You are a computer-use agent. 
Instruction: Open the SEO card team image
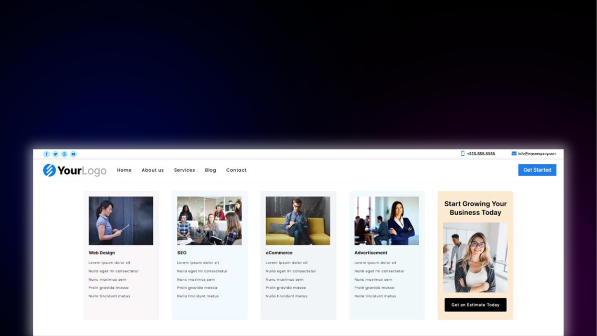pos(209,221)
